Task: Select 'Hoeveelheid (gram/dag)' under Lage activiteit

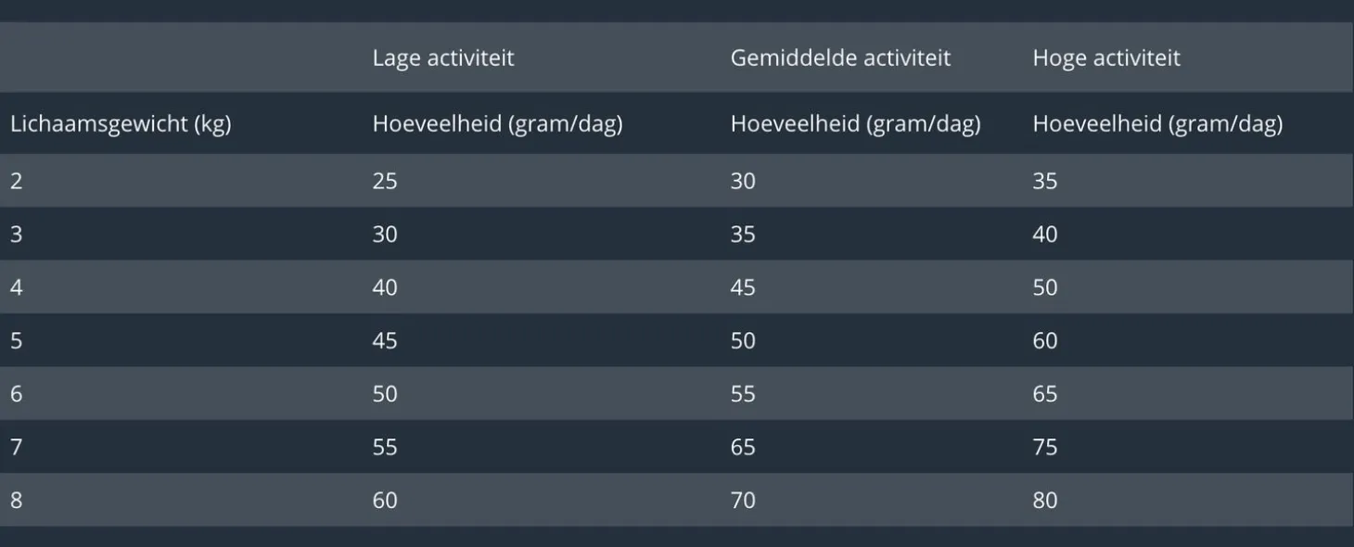Action: coord(497,124)
